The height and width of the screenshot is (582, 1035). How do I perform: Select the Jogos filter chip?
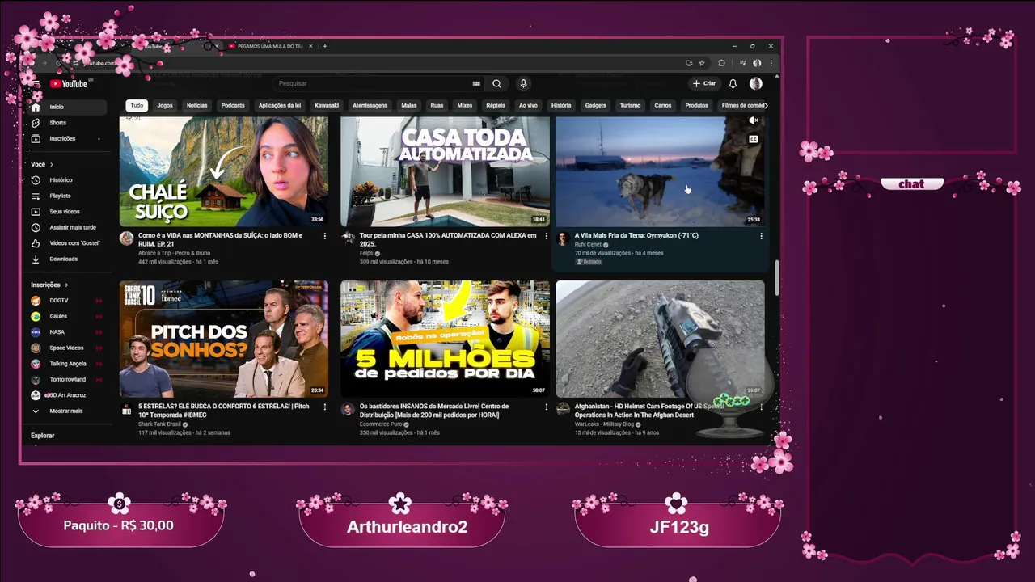point(165,105)
